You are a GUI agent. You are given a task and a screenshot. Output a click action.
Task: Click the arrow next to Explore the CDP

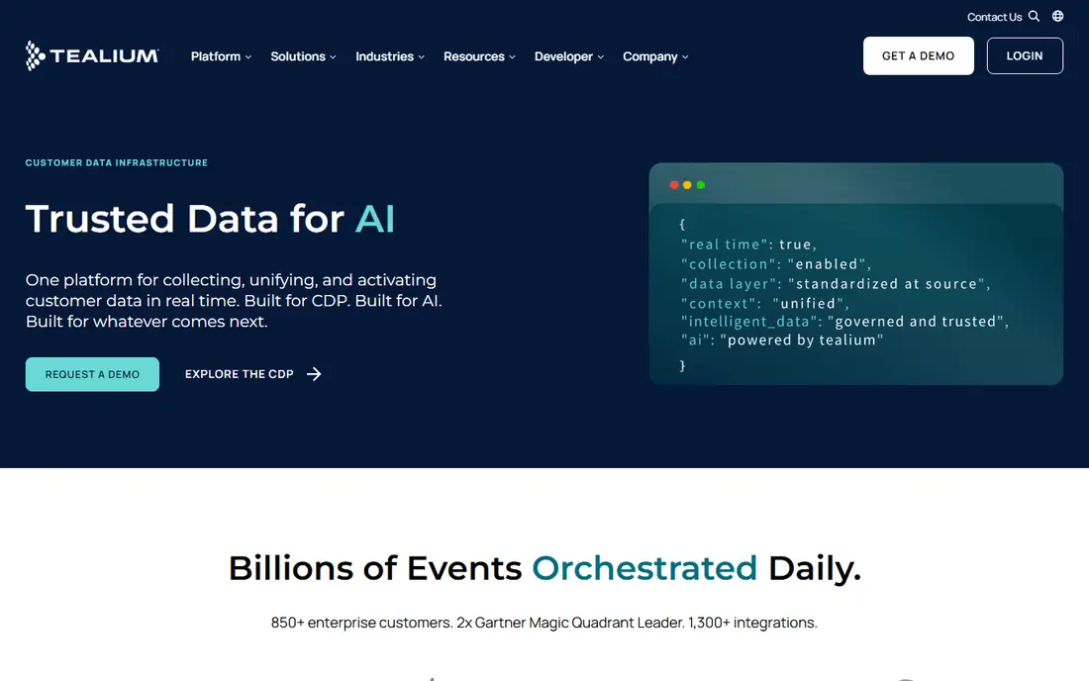[x=314, y=374]
